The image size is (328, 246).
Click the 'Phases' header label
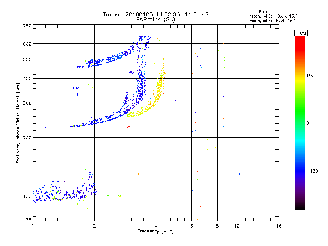pos(265,12)
